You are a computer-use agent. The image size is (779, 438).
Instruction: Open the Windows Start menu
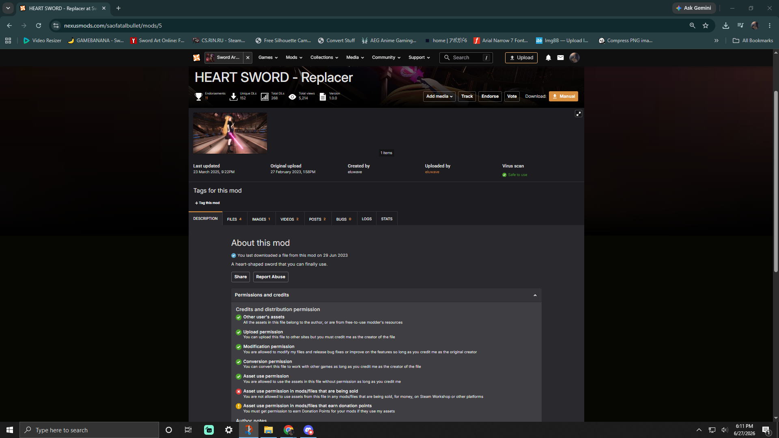[x=10, y=430]
